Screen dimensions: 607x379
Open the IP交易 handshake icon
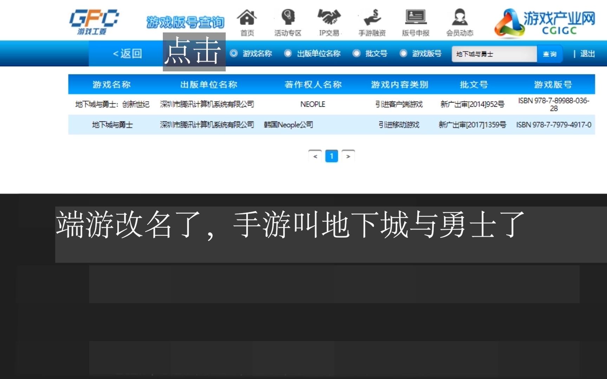coord(329,17)
